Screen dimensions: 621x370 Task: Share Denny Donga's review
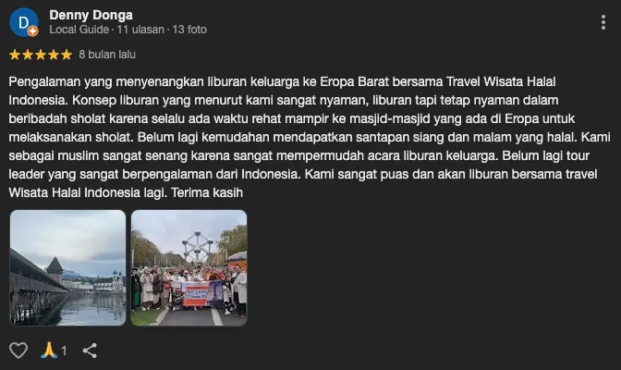(90, 351)
